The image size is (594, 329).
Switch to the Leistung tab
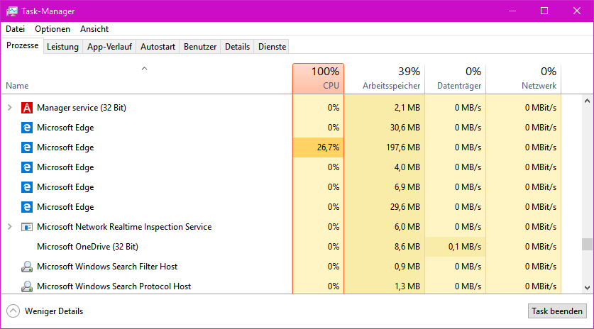click(62, 47)
